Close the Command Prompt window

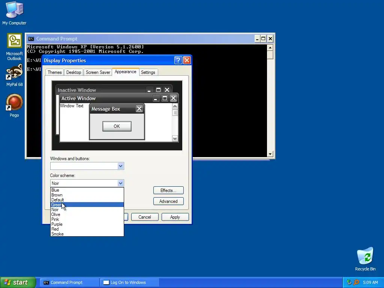point(270,39)
